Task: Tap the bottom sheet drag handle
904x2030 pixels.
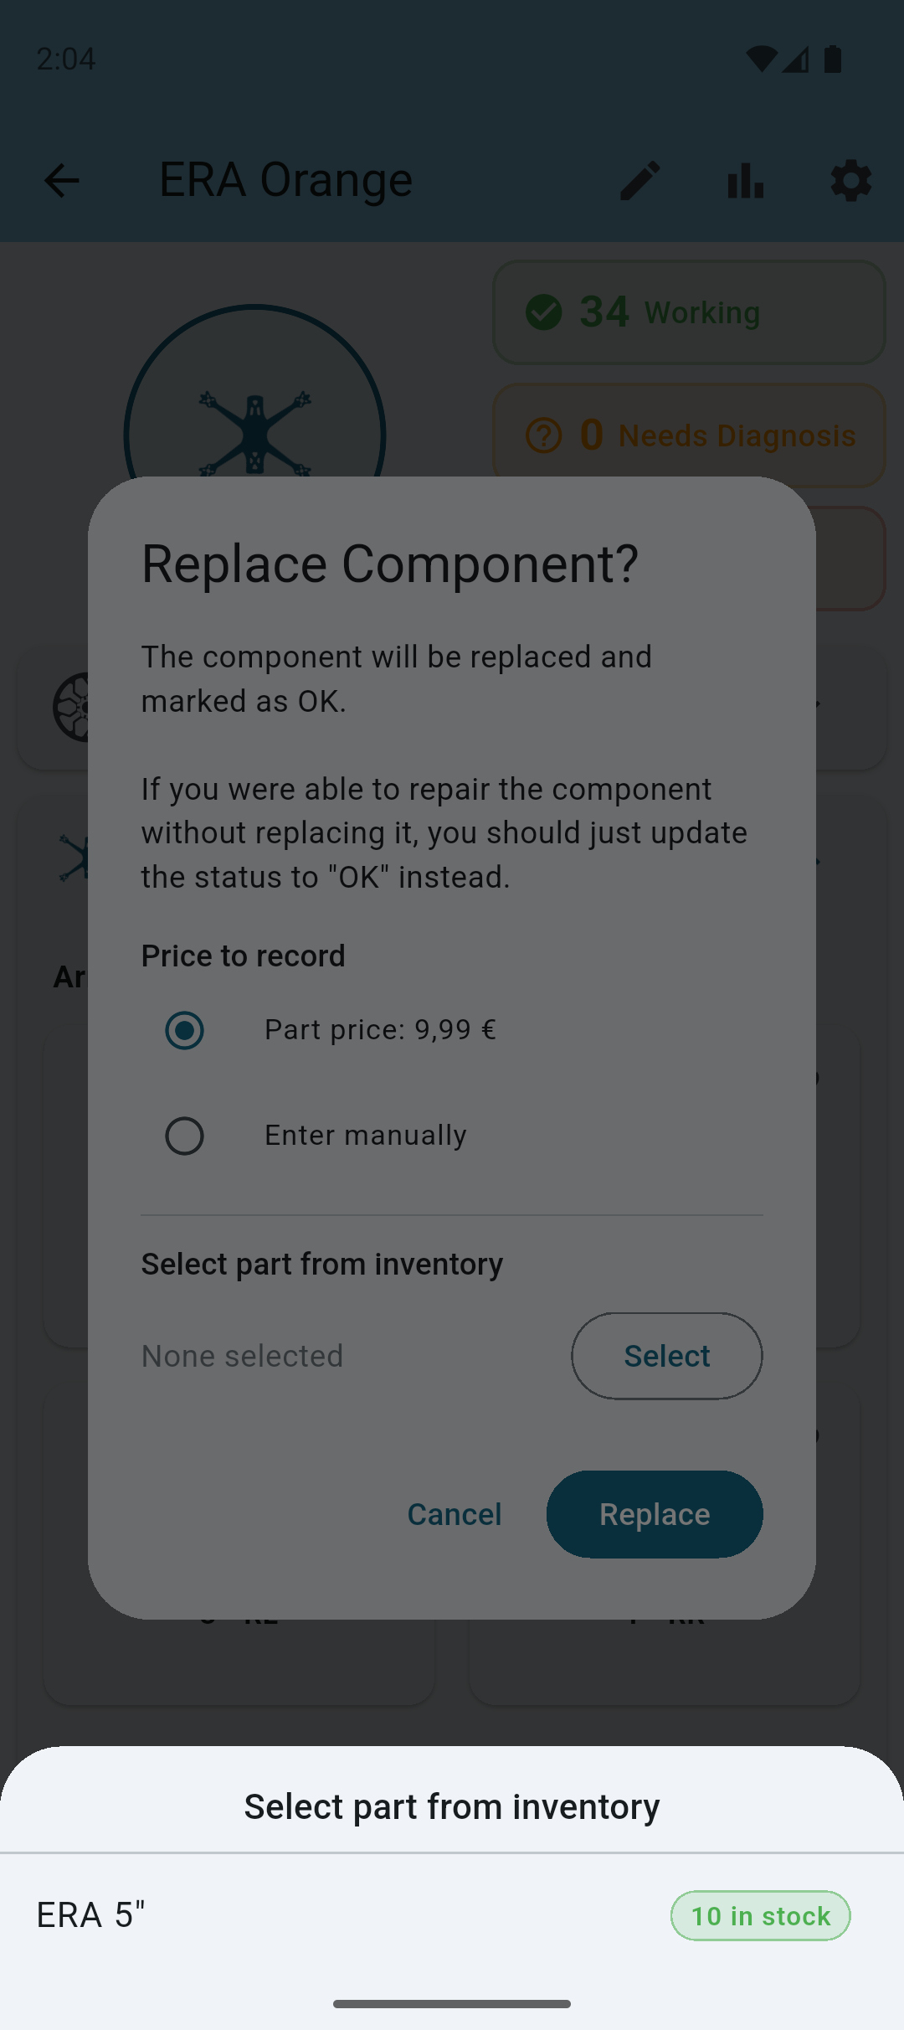Action: click(x=452, y=2002)
